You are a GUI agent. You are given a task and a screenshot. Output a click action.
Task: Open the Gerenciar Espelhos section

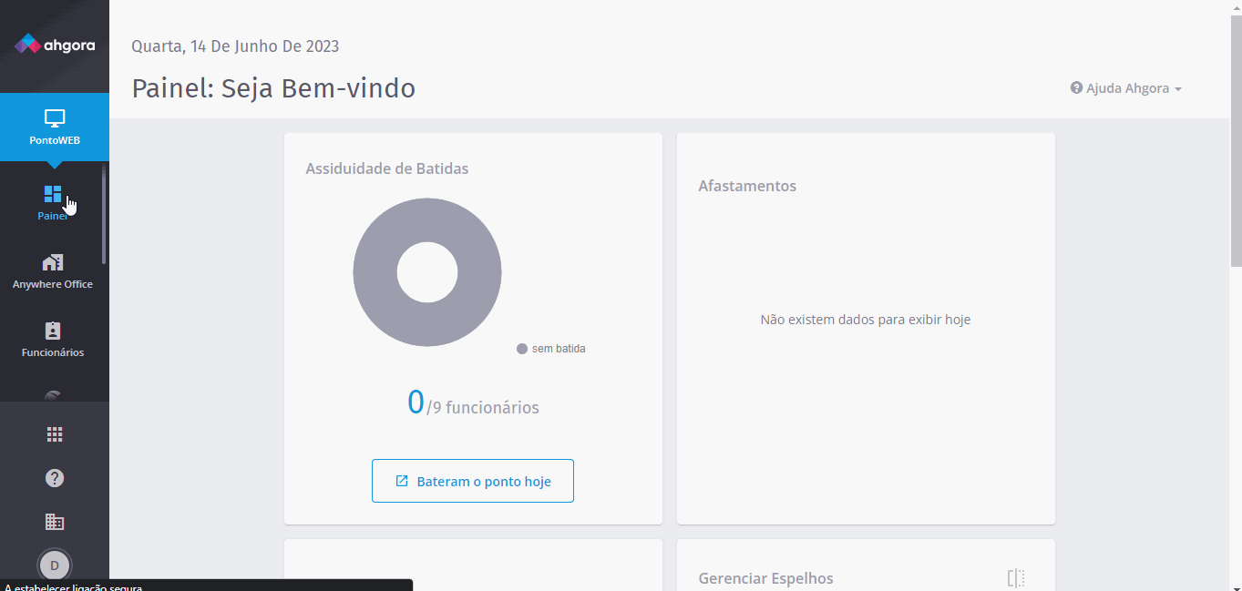[x=765, y=577]
